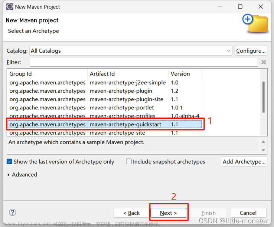
Task: Sort by the Group Id column header
Action: coord(47,74)
